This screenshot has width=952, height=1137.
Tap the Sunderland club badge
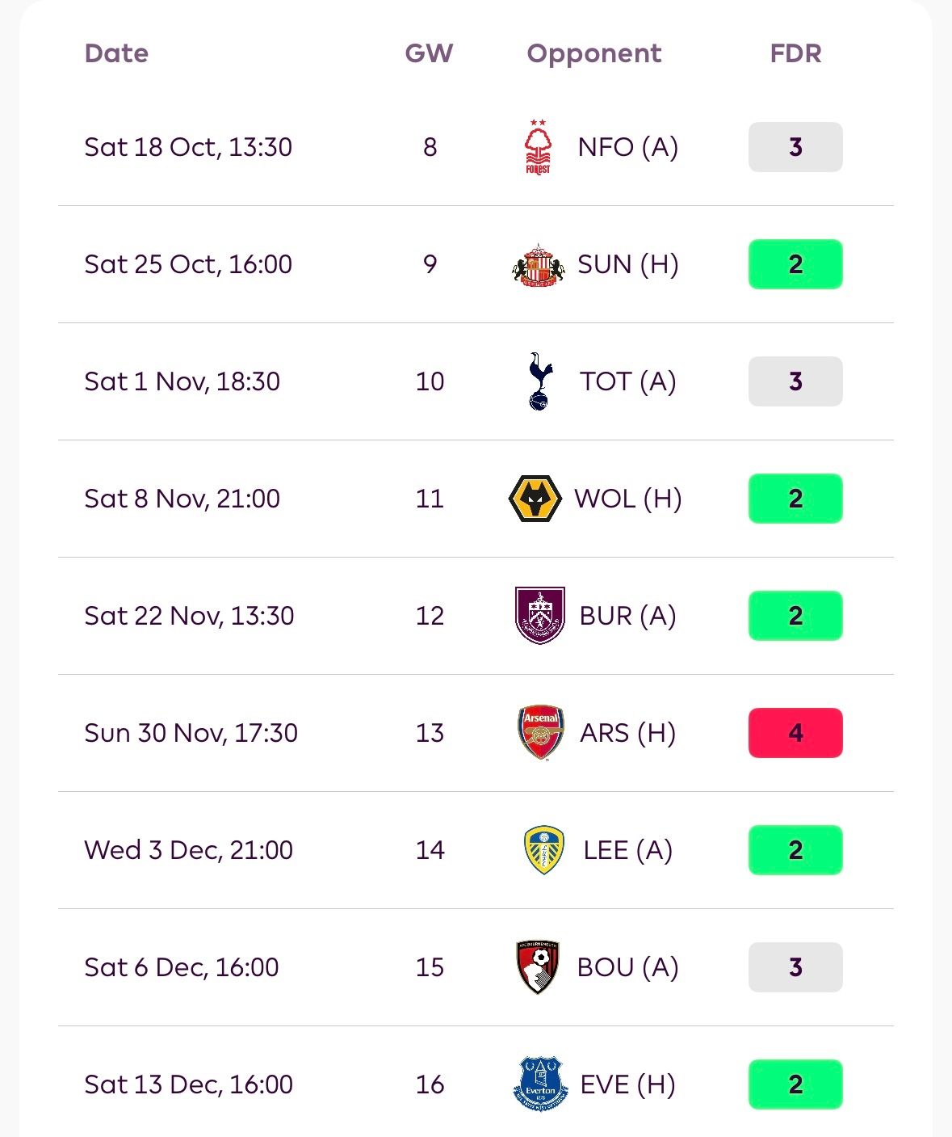tap(539, 264)
